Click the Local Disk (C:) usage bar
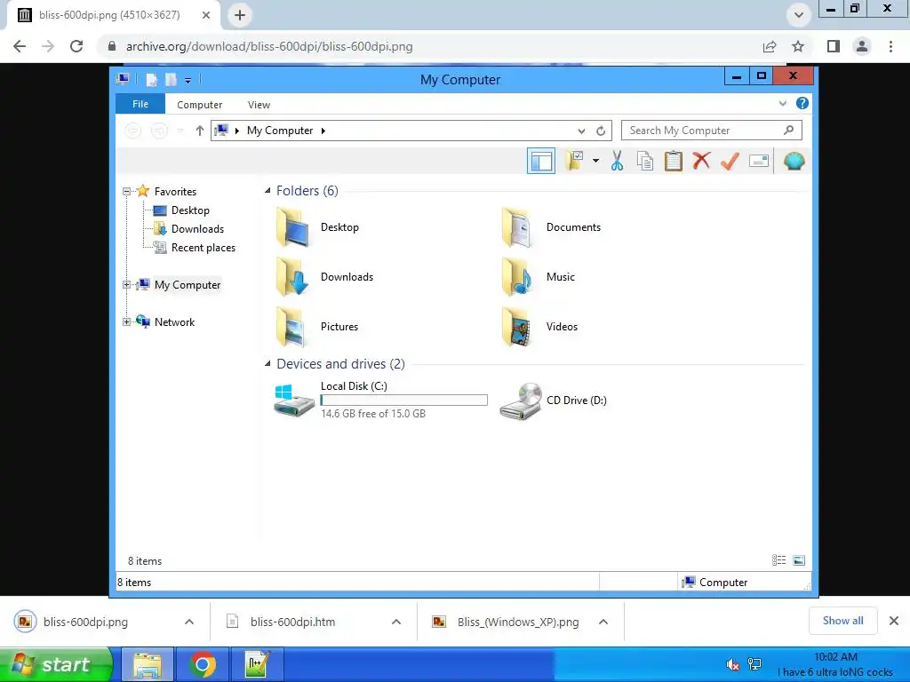Image resolution: width=910 pixels, height=682 pixels. click(404, 400)
